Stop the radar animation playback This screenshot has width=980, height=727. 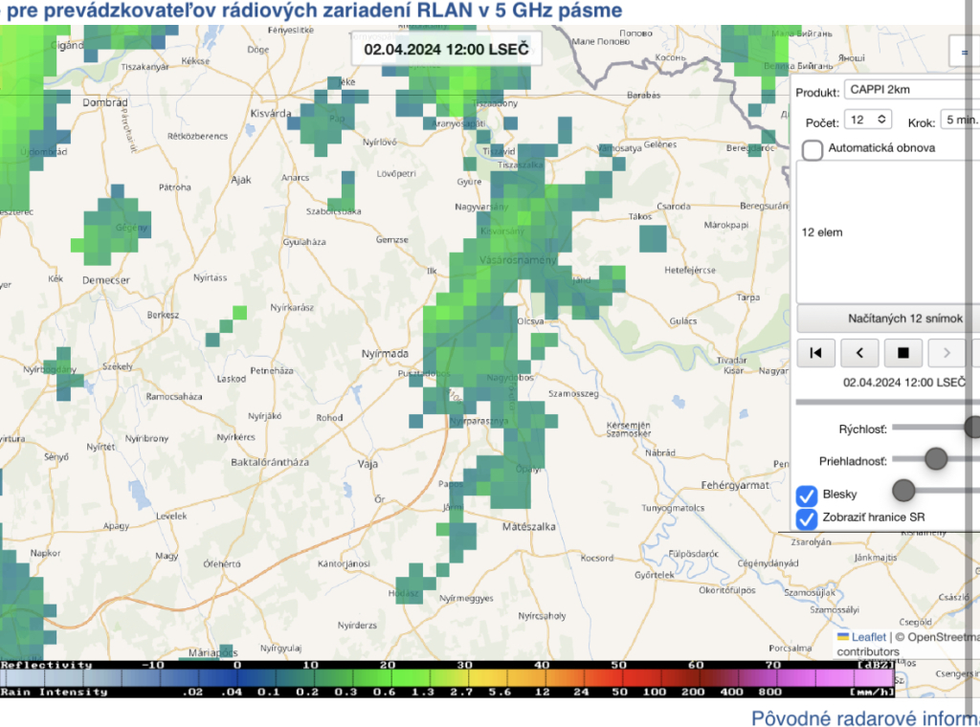(902, 352)
